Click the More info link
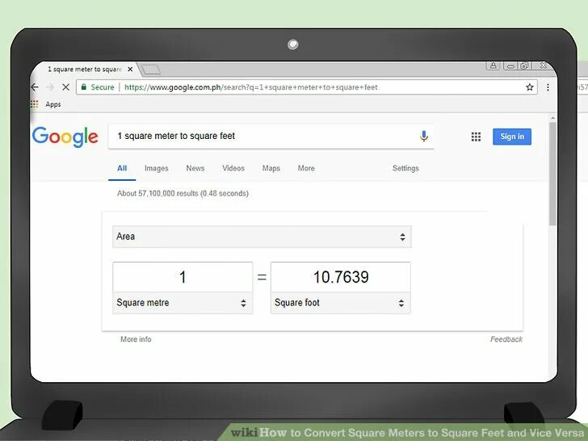The height and width of the screenshot is (441, 588). (x=136, y=339)
